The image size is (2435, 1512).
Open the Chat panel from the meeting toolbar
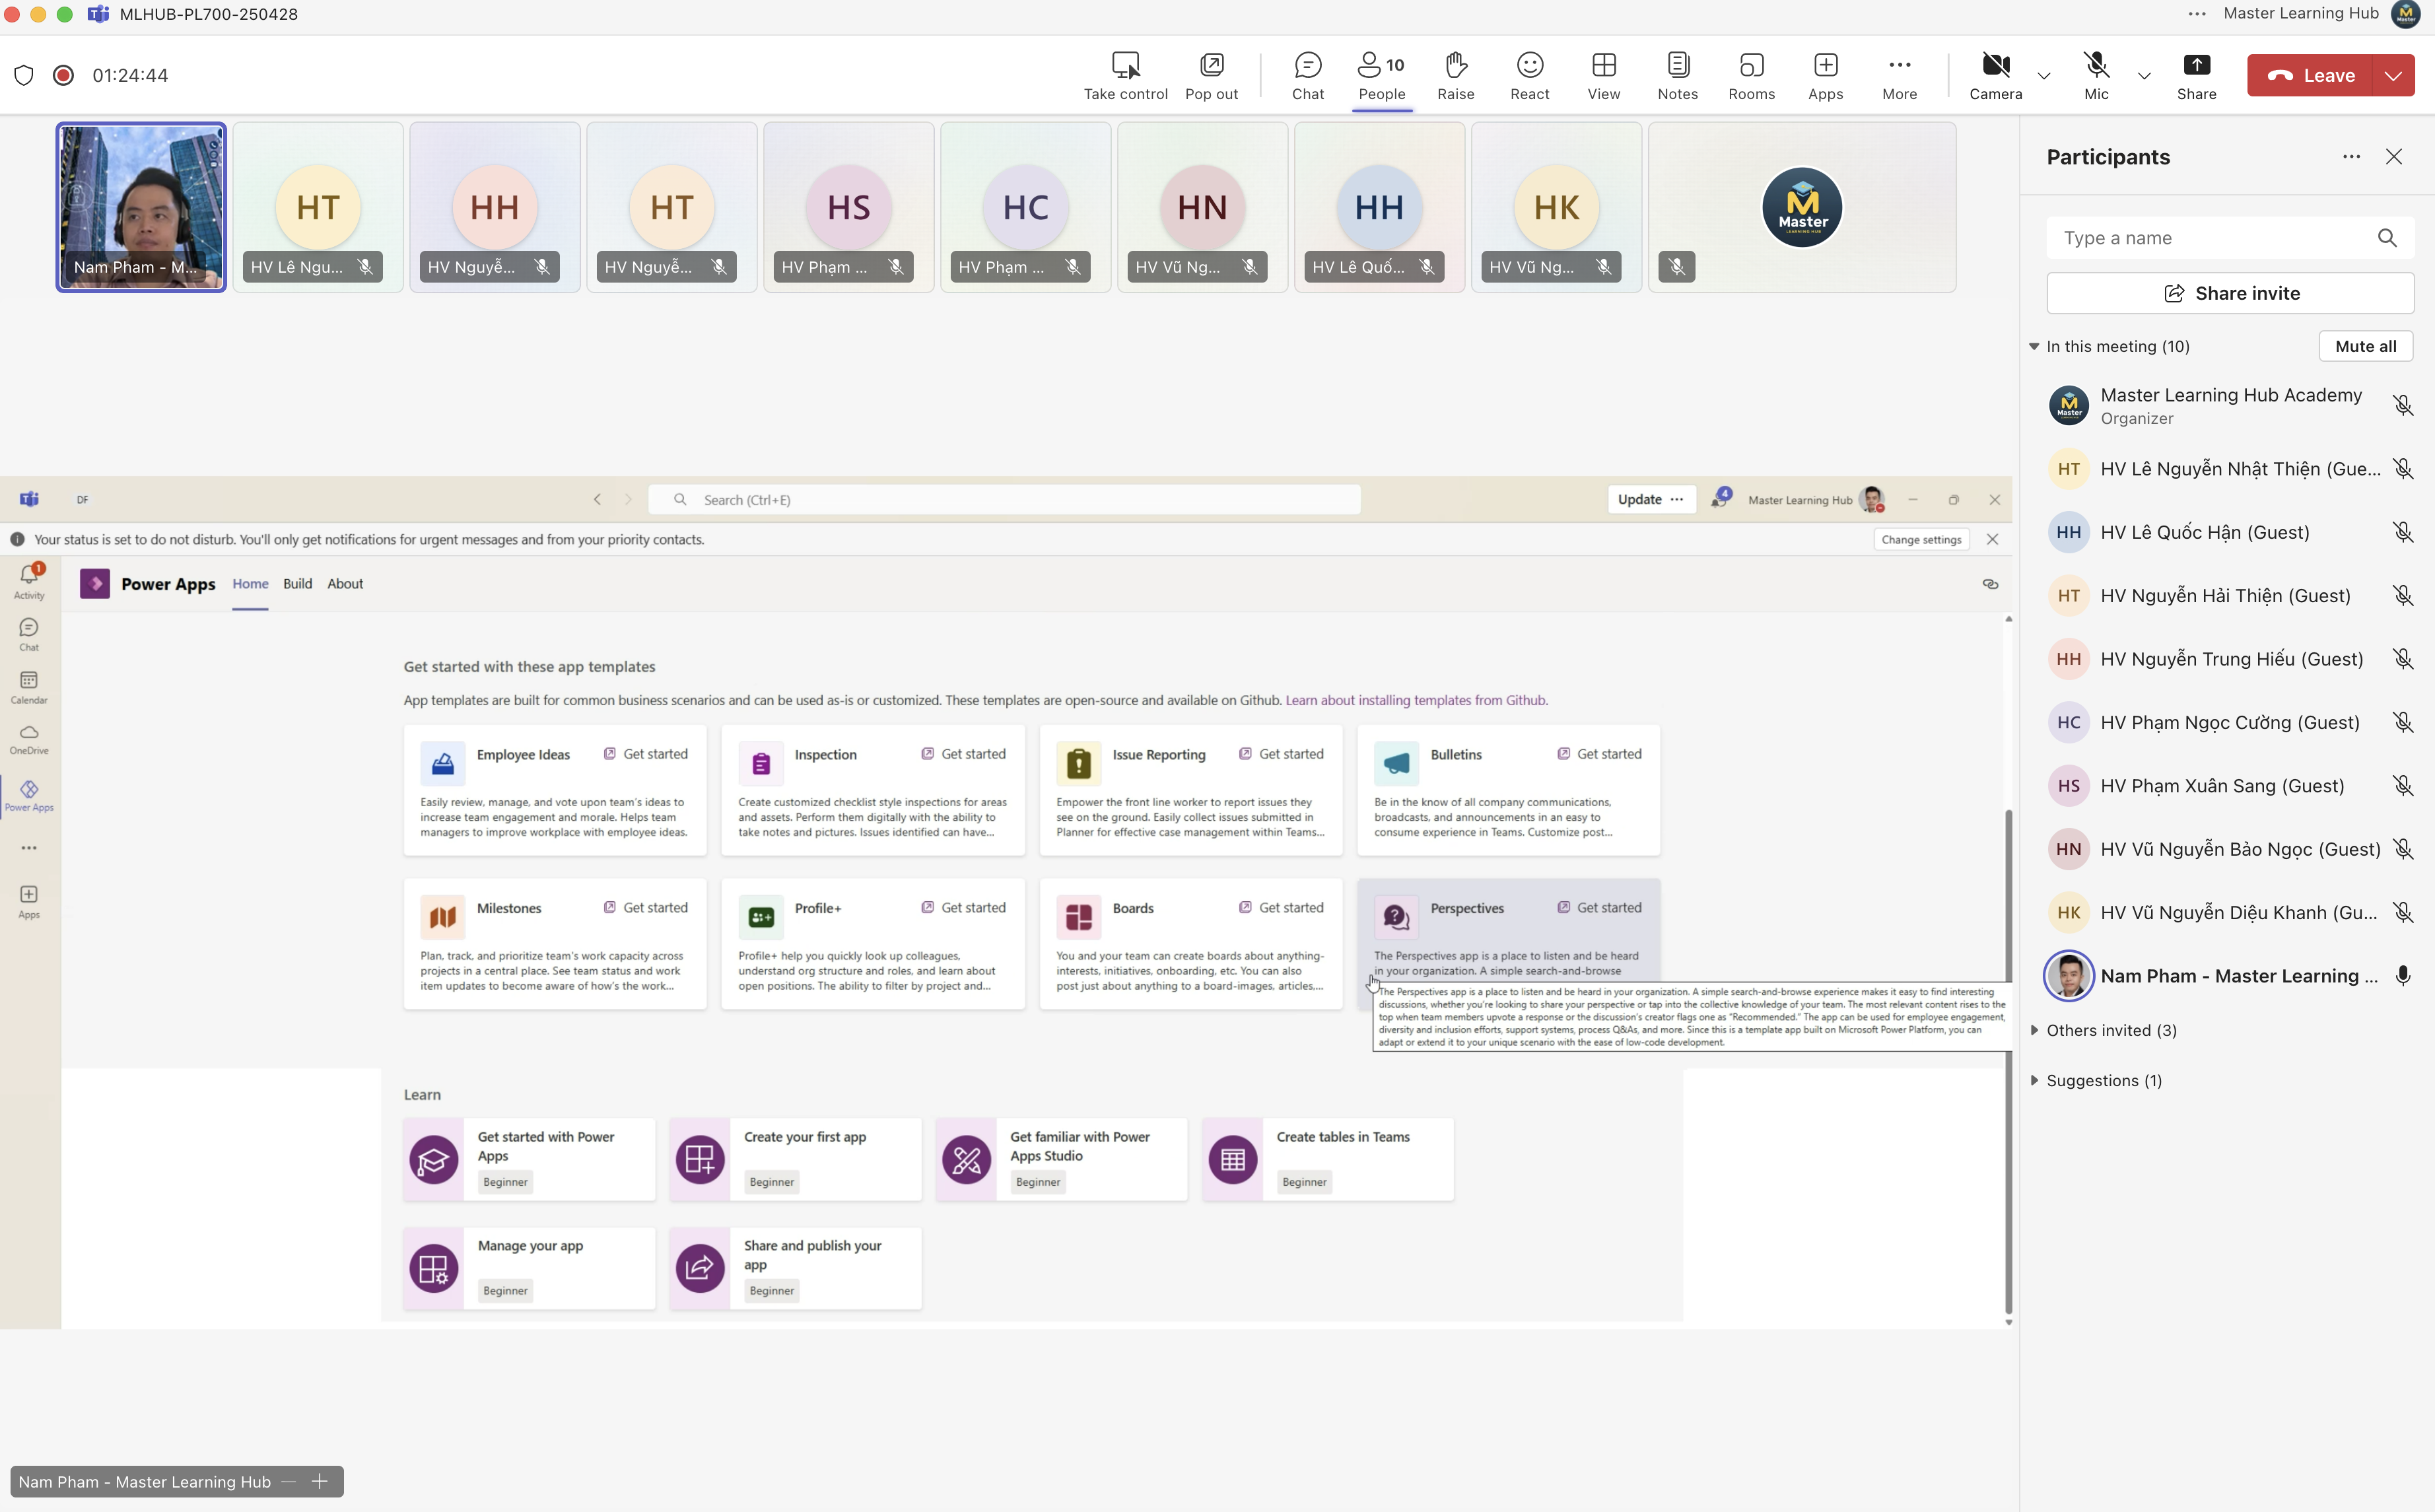click(x=1307, y=76)
